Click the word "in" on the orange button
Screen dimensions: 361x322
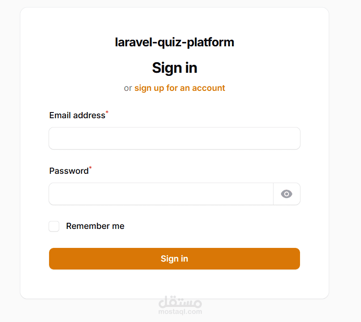click(x=184, y=258)
